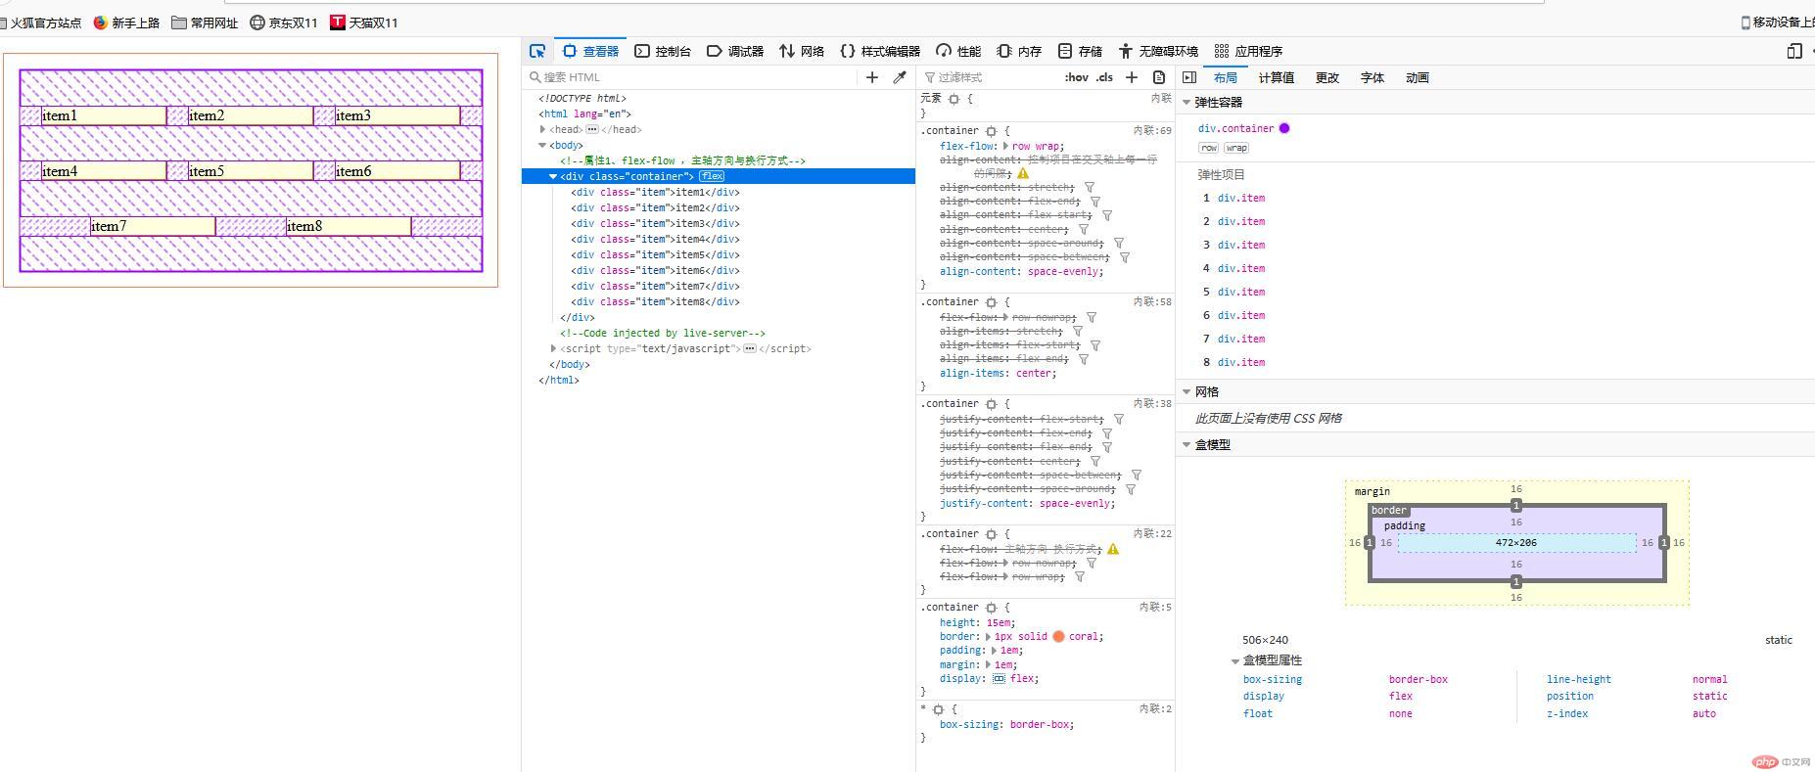The height and width of the screenshot is (772, 1815).
Task: Click selector highlighter icon for the * rule
Action: (938, 709)
